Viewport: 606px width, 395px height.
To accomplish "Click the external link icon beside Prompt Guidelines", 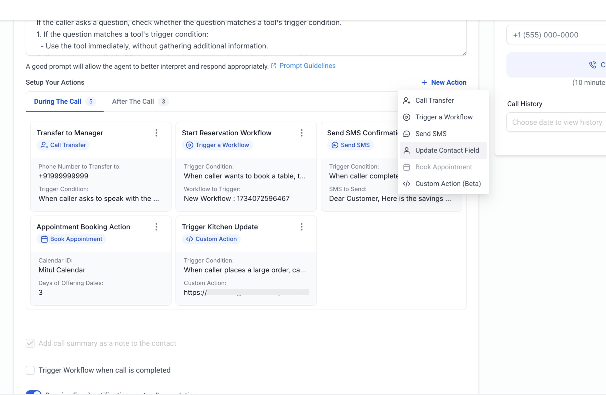I will [x=273, y=66].
